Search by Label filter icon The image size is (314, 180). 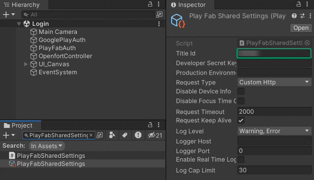(125, 135)
